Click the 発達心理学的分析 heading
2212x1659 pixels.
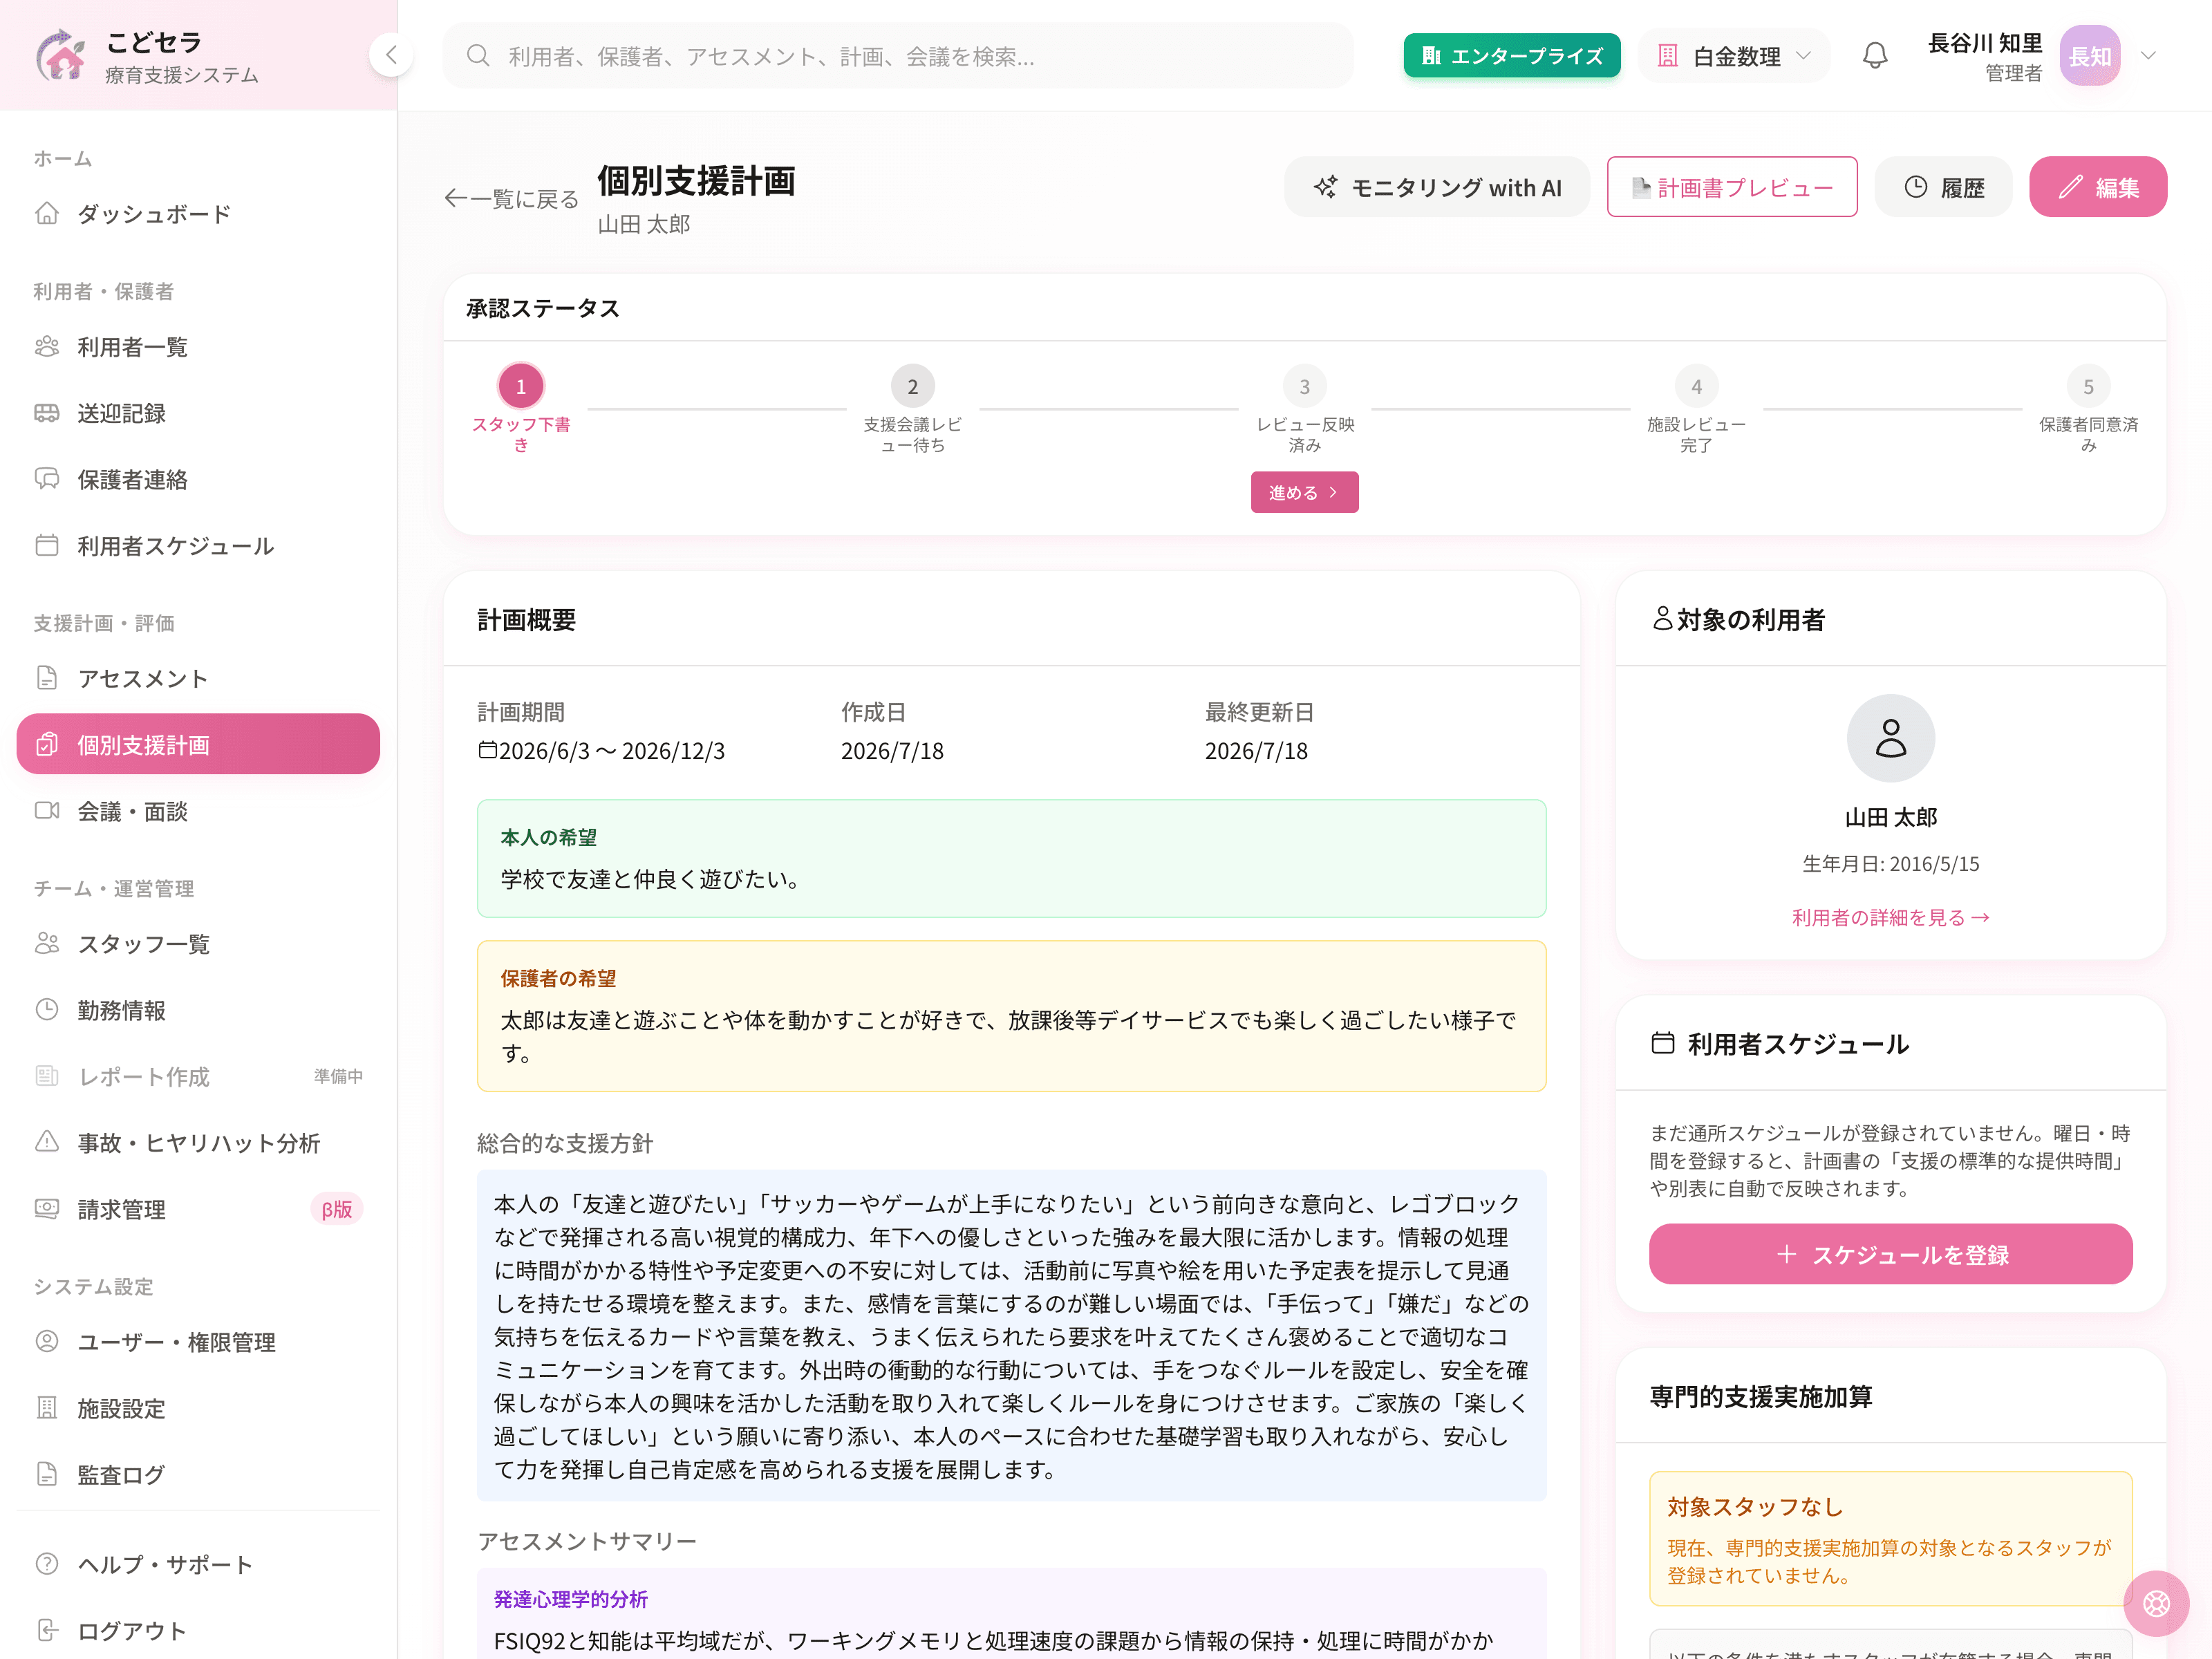click(x=570, y=1599)
